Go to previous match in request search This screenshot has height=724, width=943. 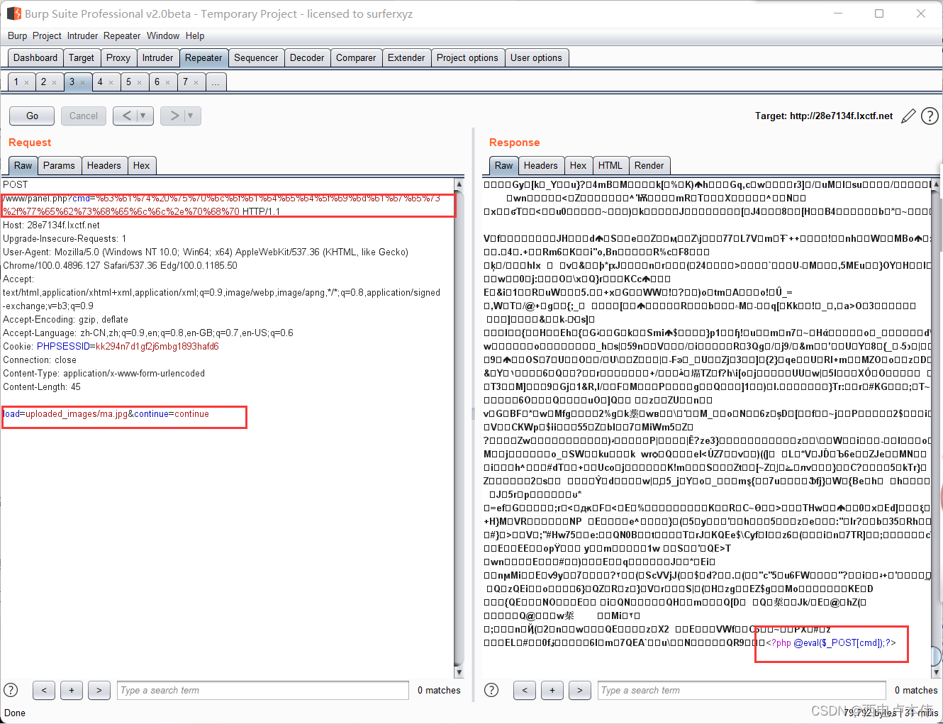(44, 690)
